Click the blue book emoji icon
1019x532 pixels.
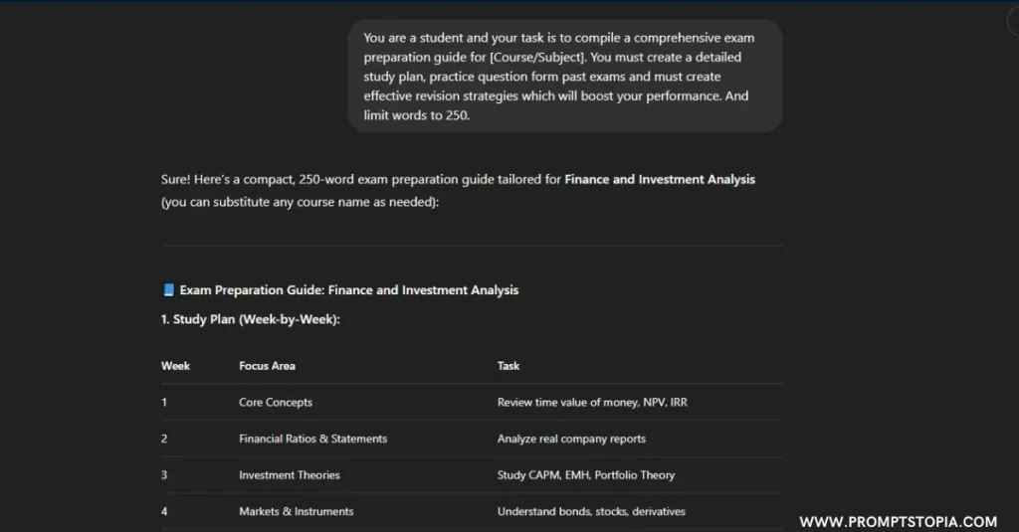click(x=168, y=289)
